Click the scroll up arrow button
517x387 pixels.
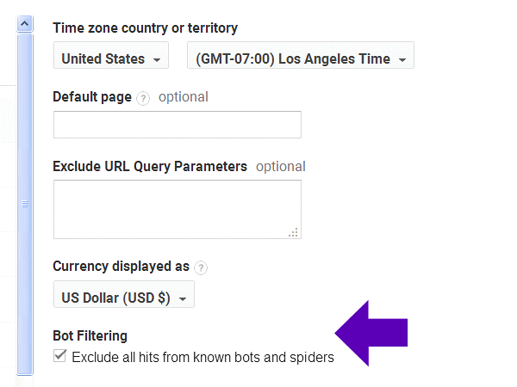[x=25, y=24]
